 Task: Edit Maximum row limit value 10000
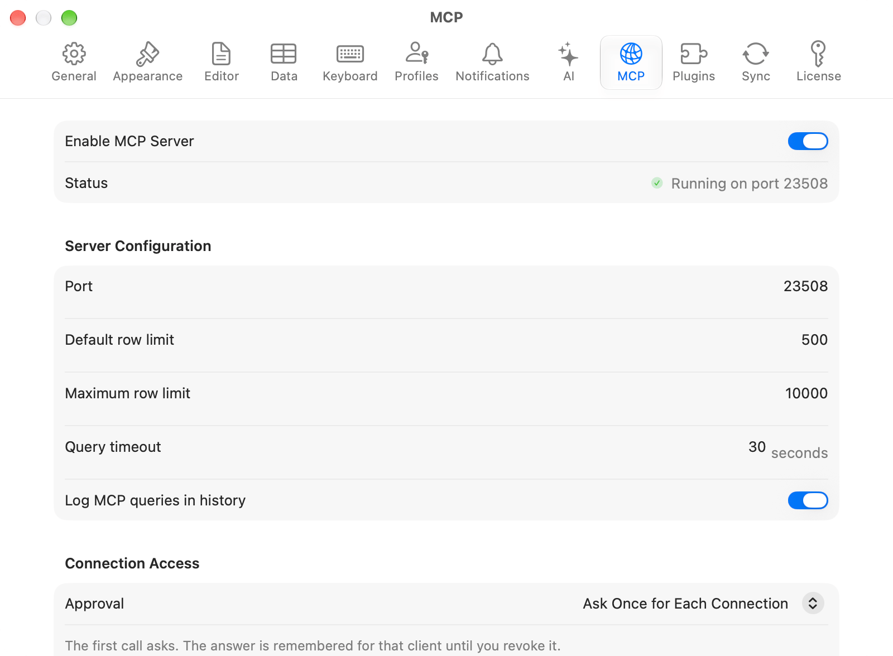pos(806,393)
